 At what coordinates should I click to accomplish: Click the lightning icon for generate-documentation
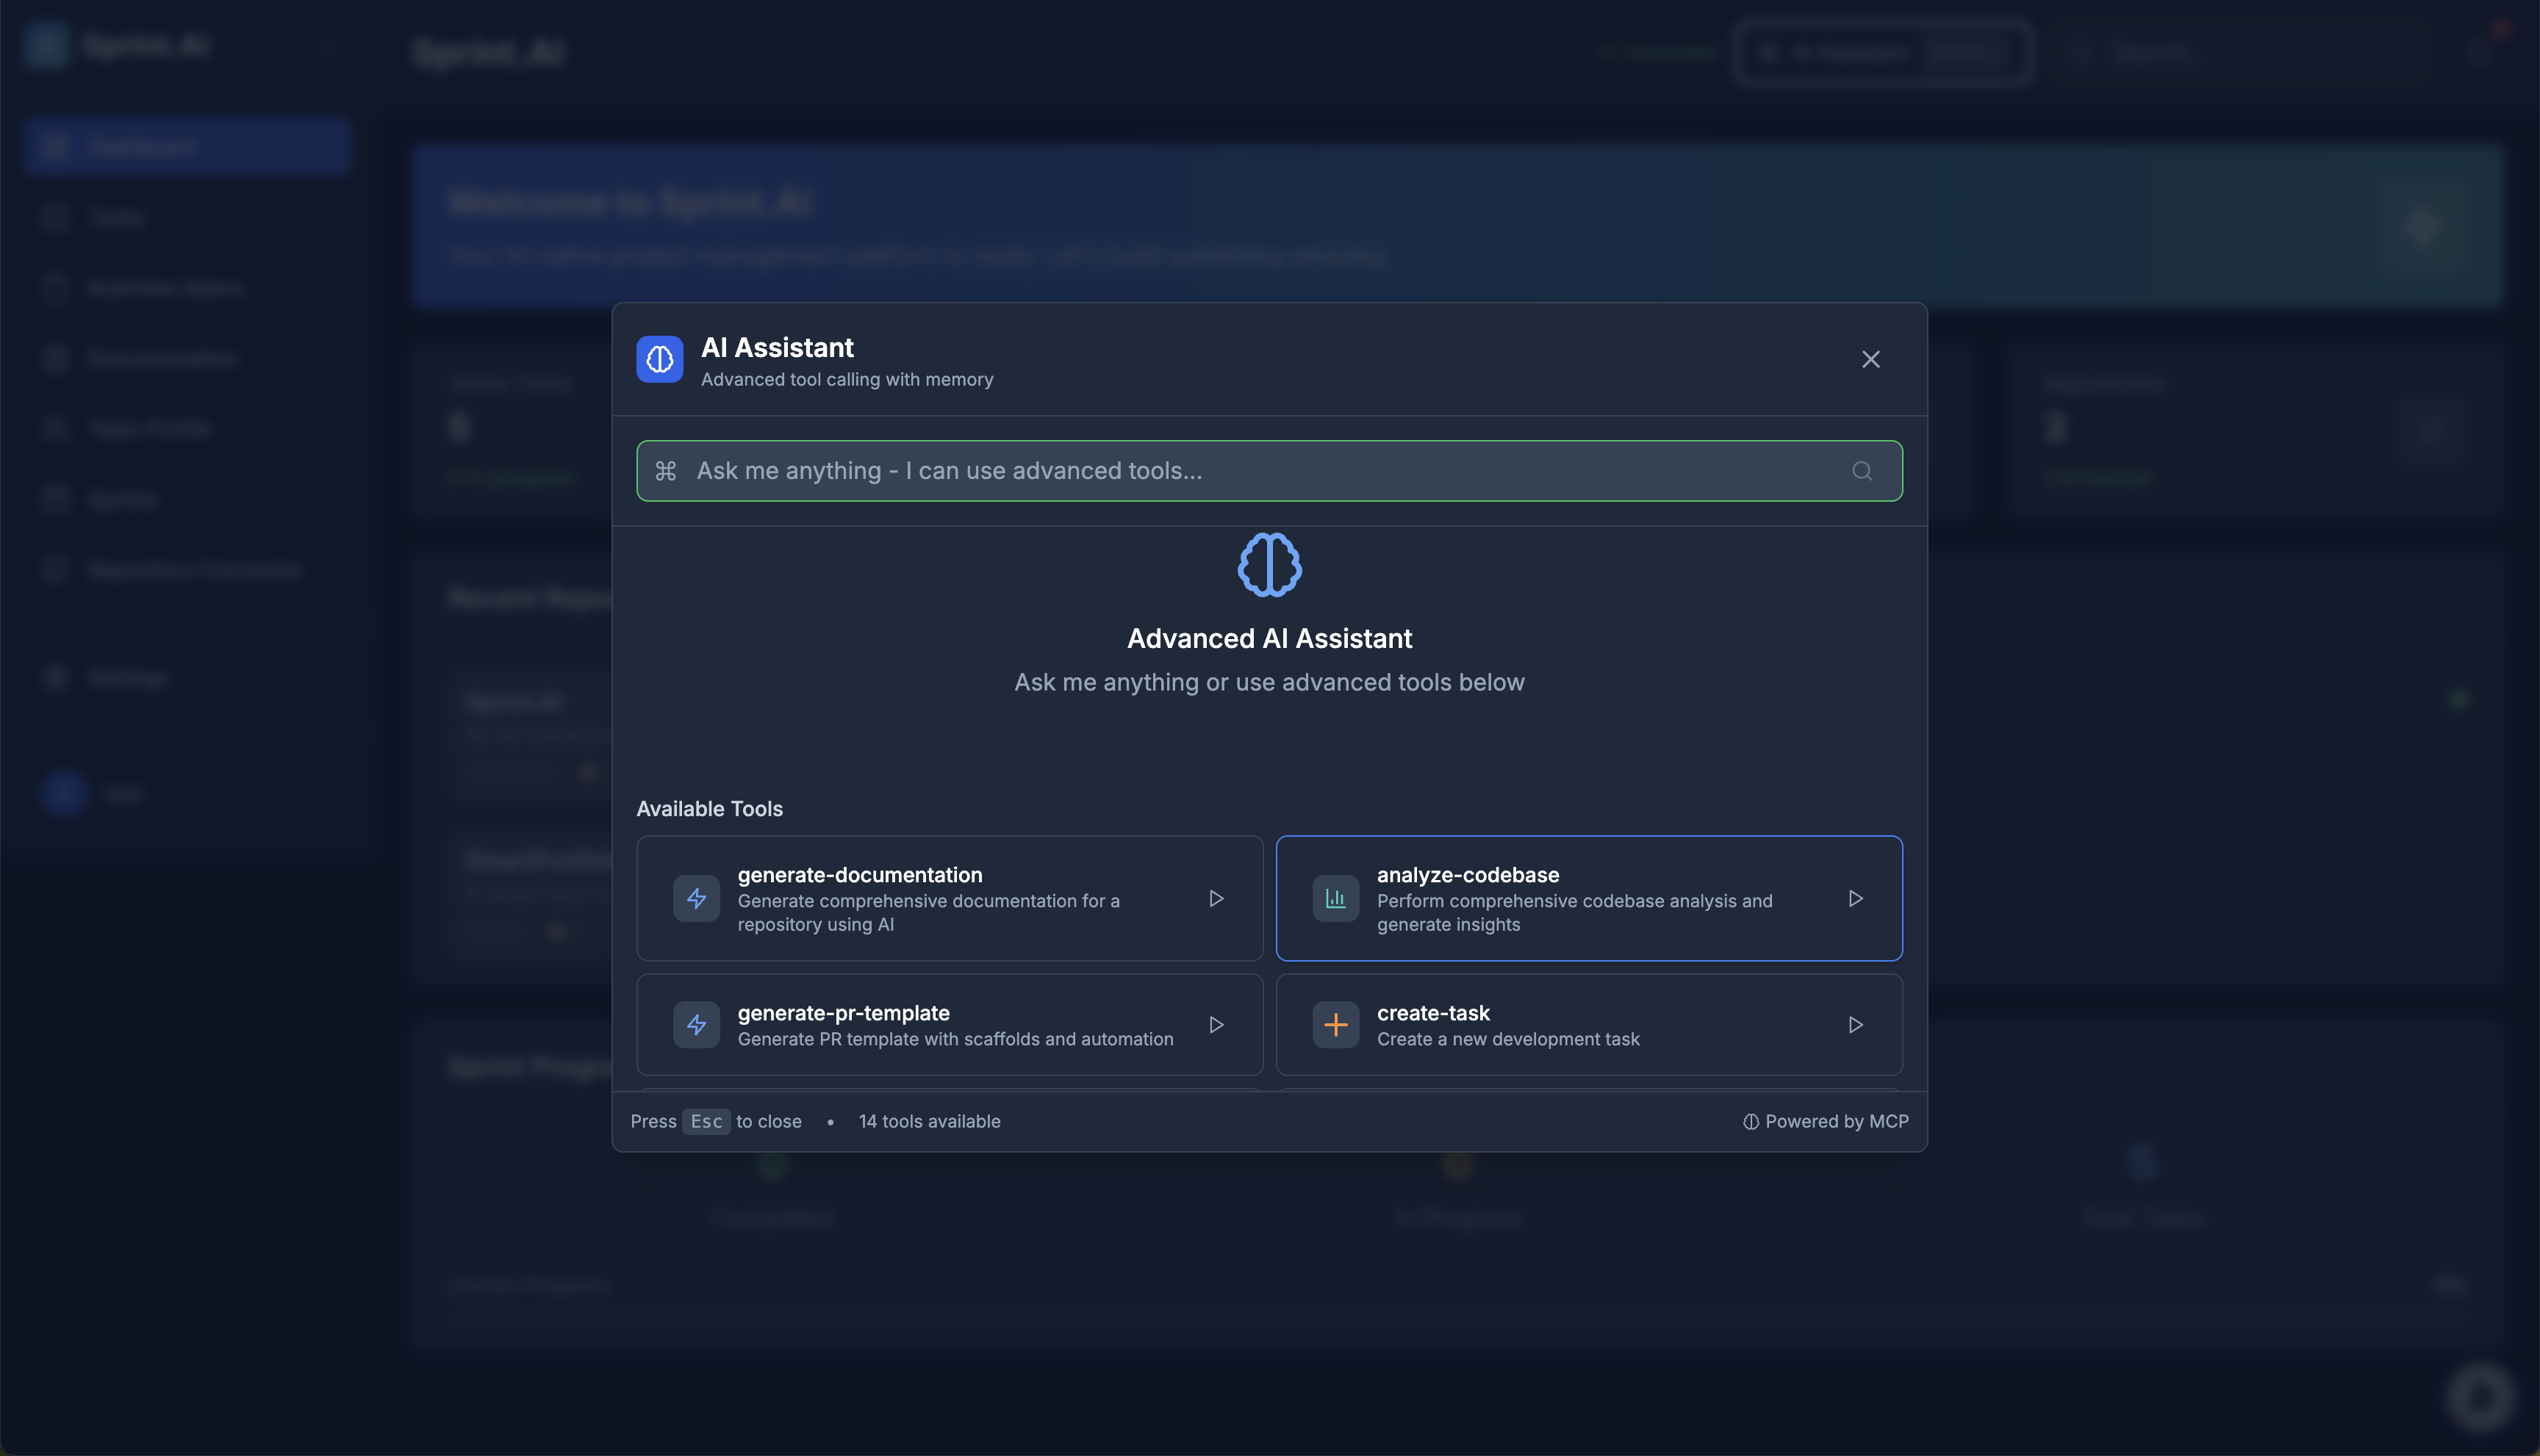pyautogui.click(x=696, y=898)
